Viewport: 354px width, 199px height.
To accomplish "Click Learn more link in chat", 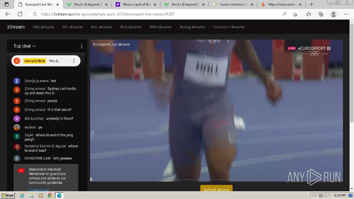I will click(39, 190).
